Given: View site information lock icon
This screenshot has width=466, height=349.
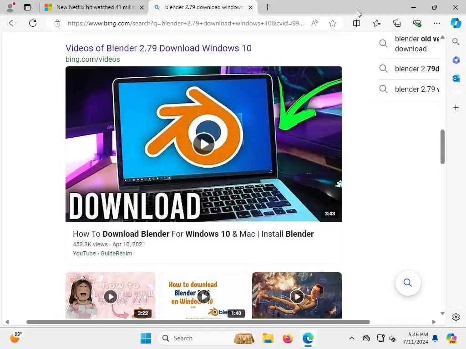Looking at the screenshot, I should (x=57, y=23).
